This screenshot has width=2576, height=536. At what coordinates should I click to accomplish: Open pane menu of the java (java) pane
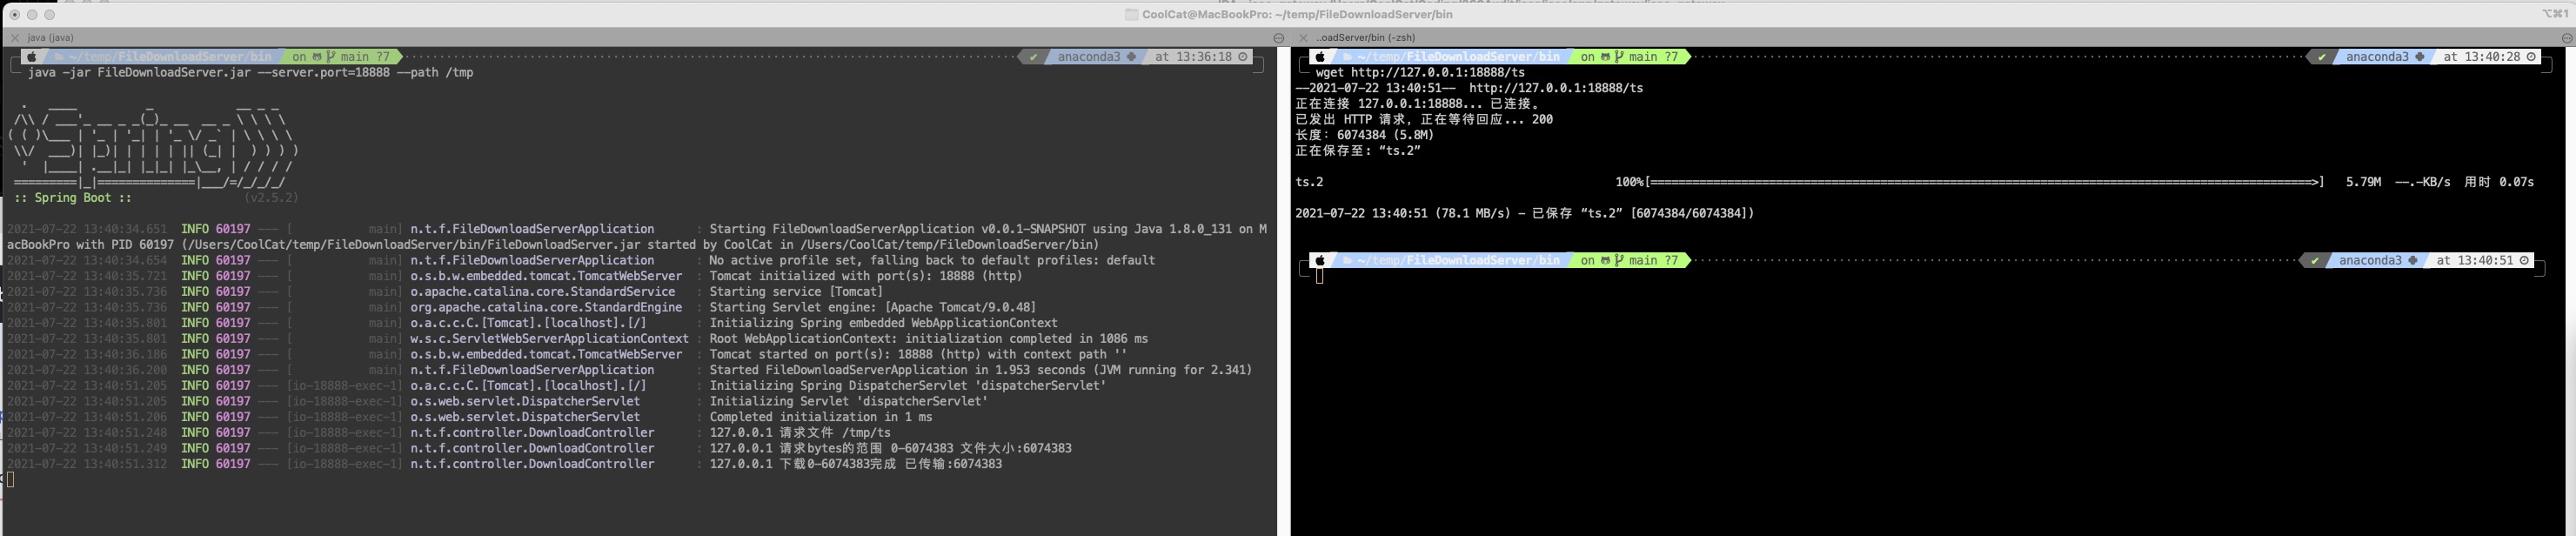tap(1278, 38)
